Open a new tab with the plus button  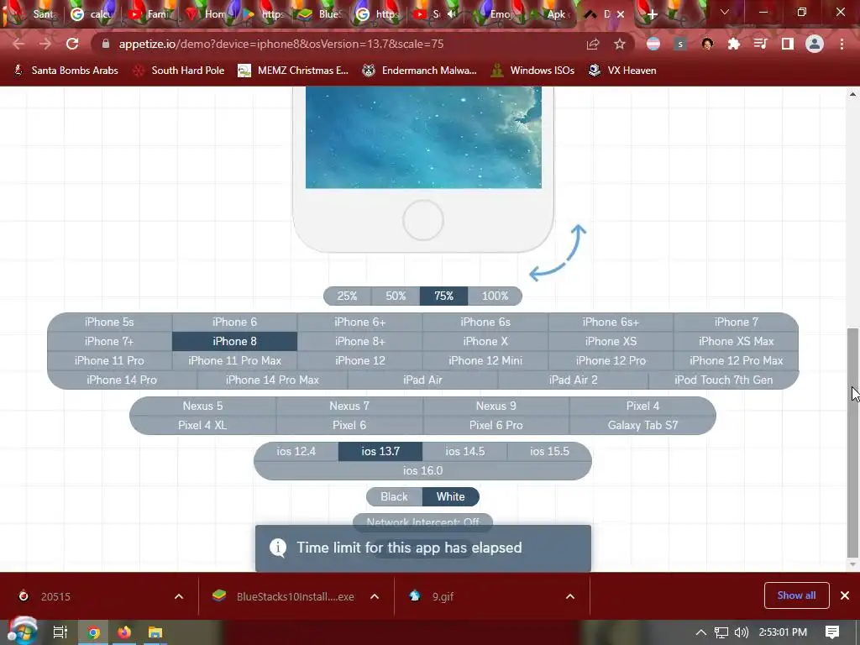(x=652, y=14)
